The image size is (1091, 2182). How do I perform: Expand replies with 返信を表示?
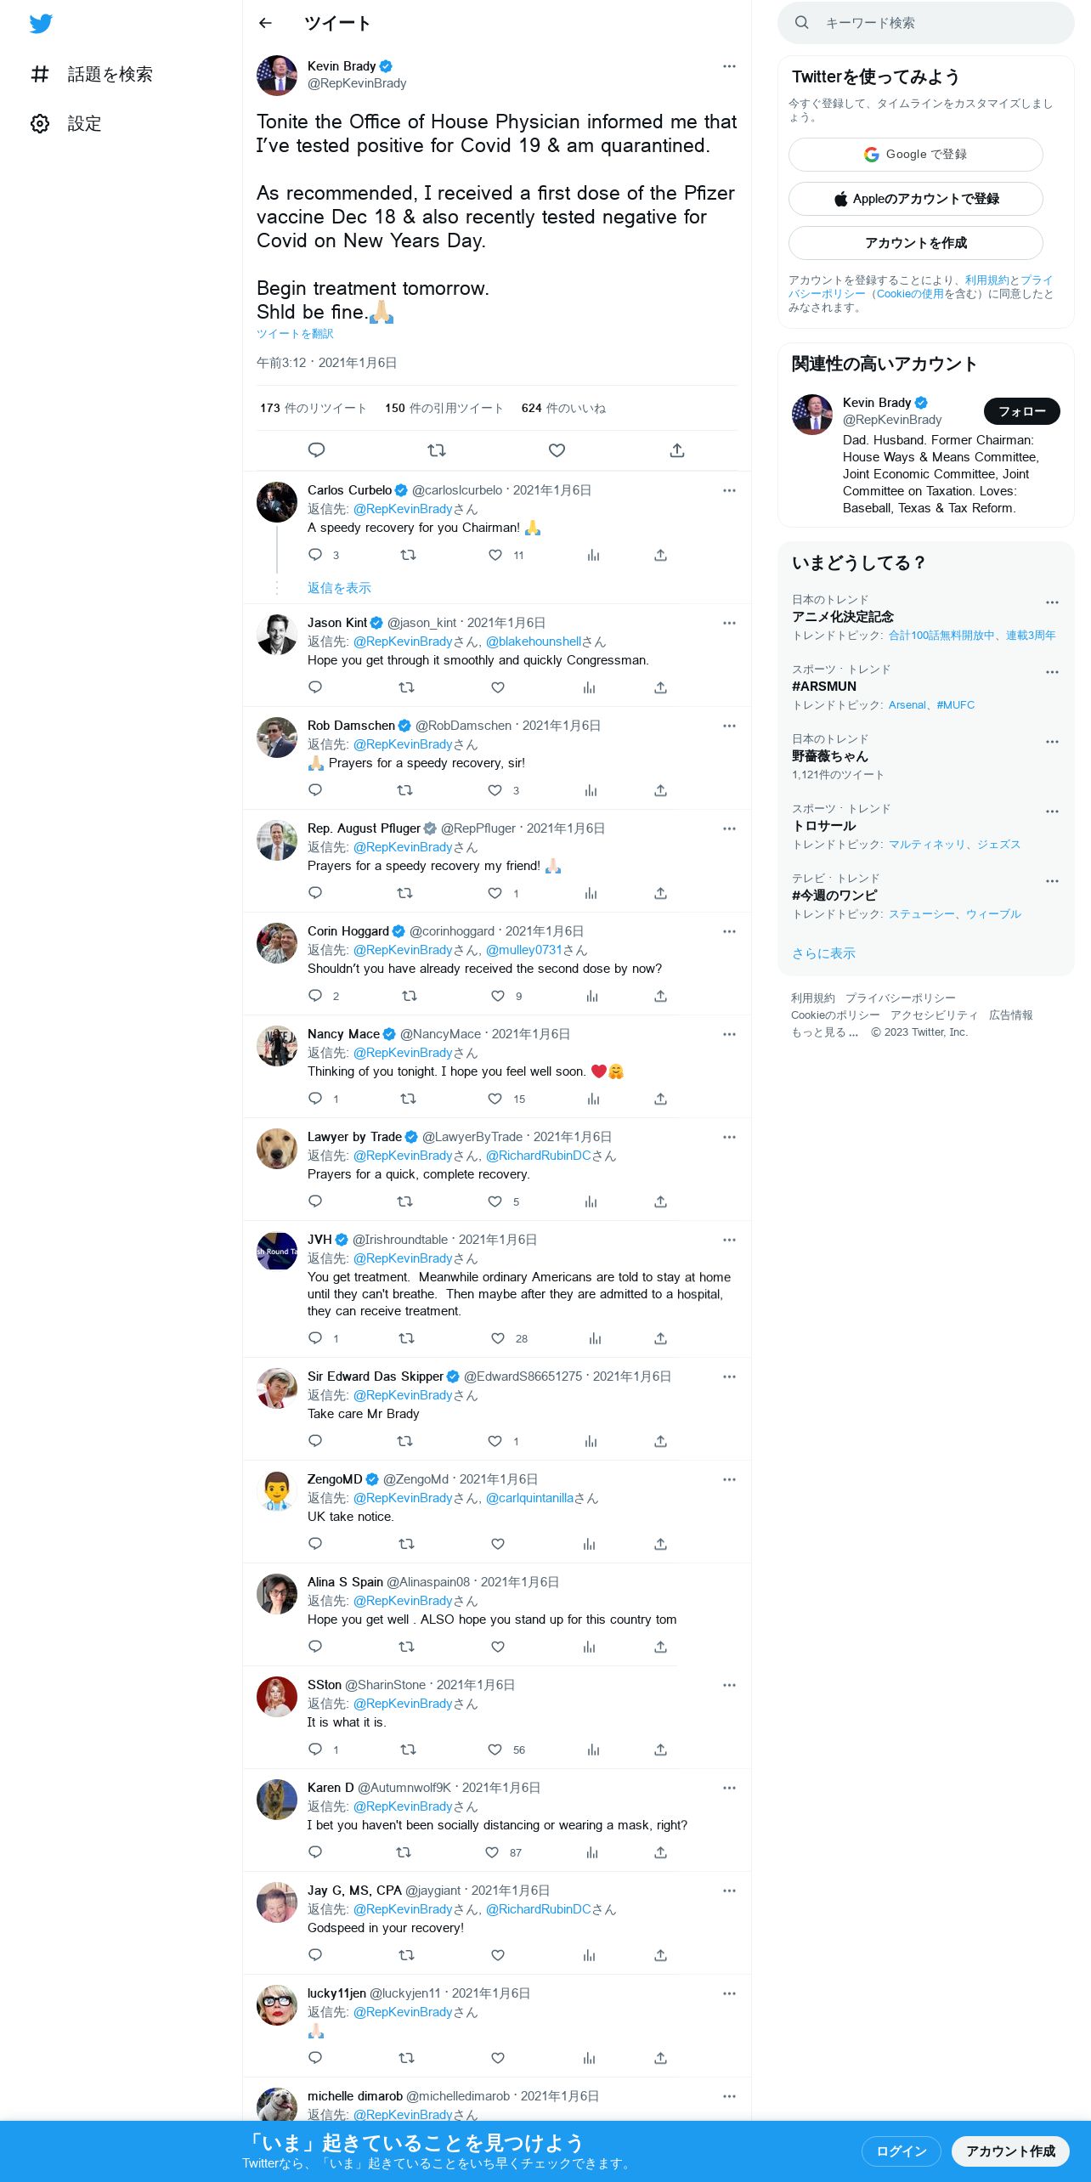point(339,588)
